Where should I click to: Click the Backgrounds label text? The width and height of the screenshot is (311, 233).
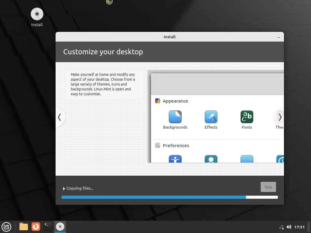point(175,127)
